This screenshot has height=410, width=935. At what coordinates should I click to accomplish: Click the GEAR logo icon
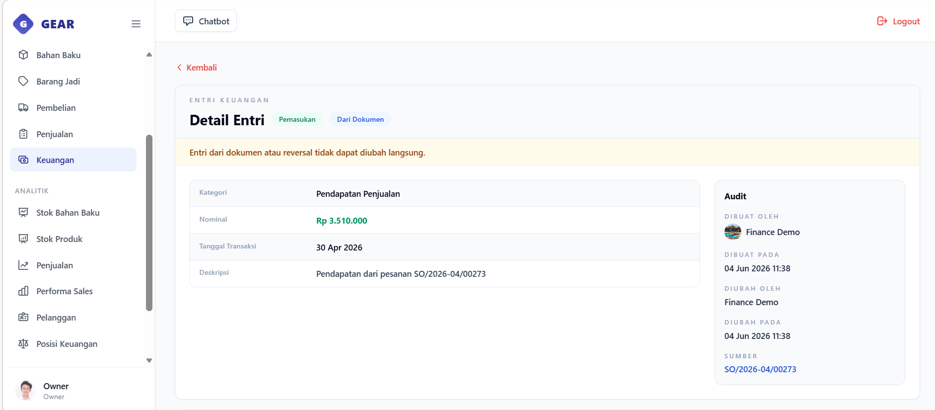pyautogui.click(x=23, y=24)
